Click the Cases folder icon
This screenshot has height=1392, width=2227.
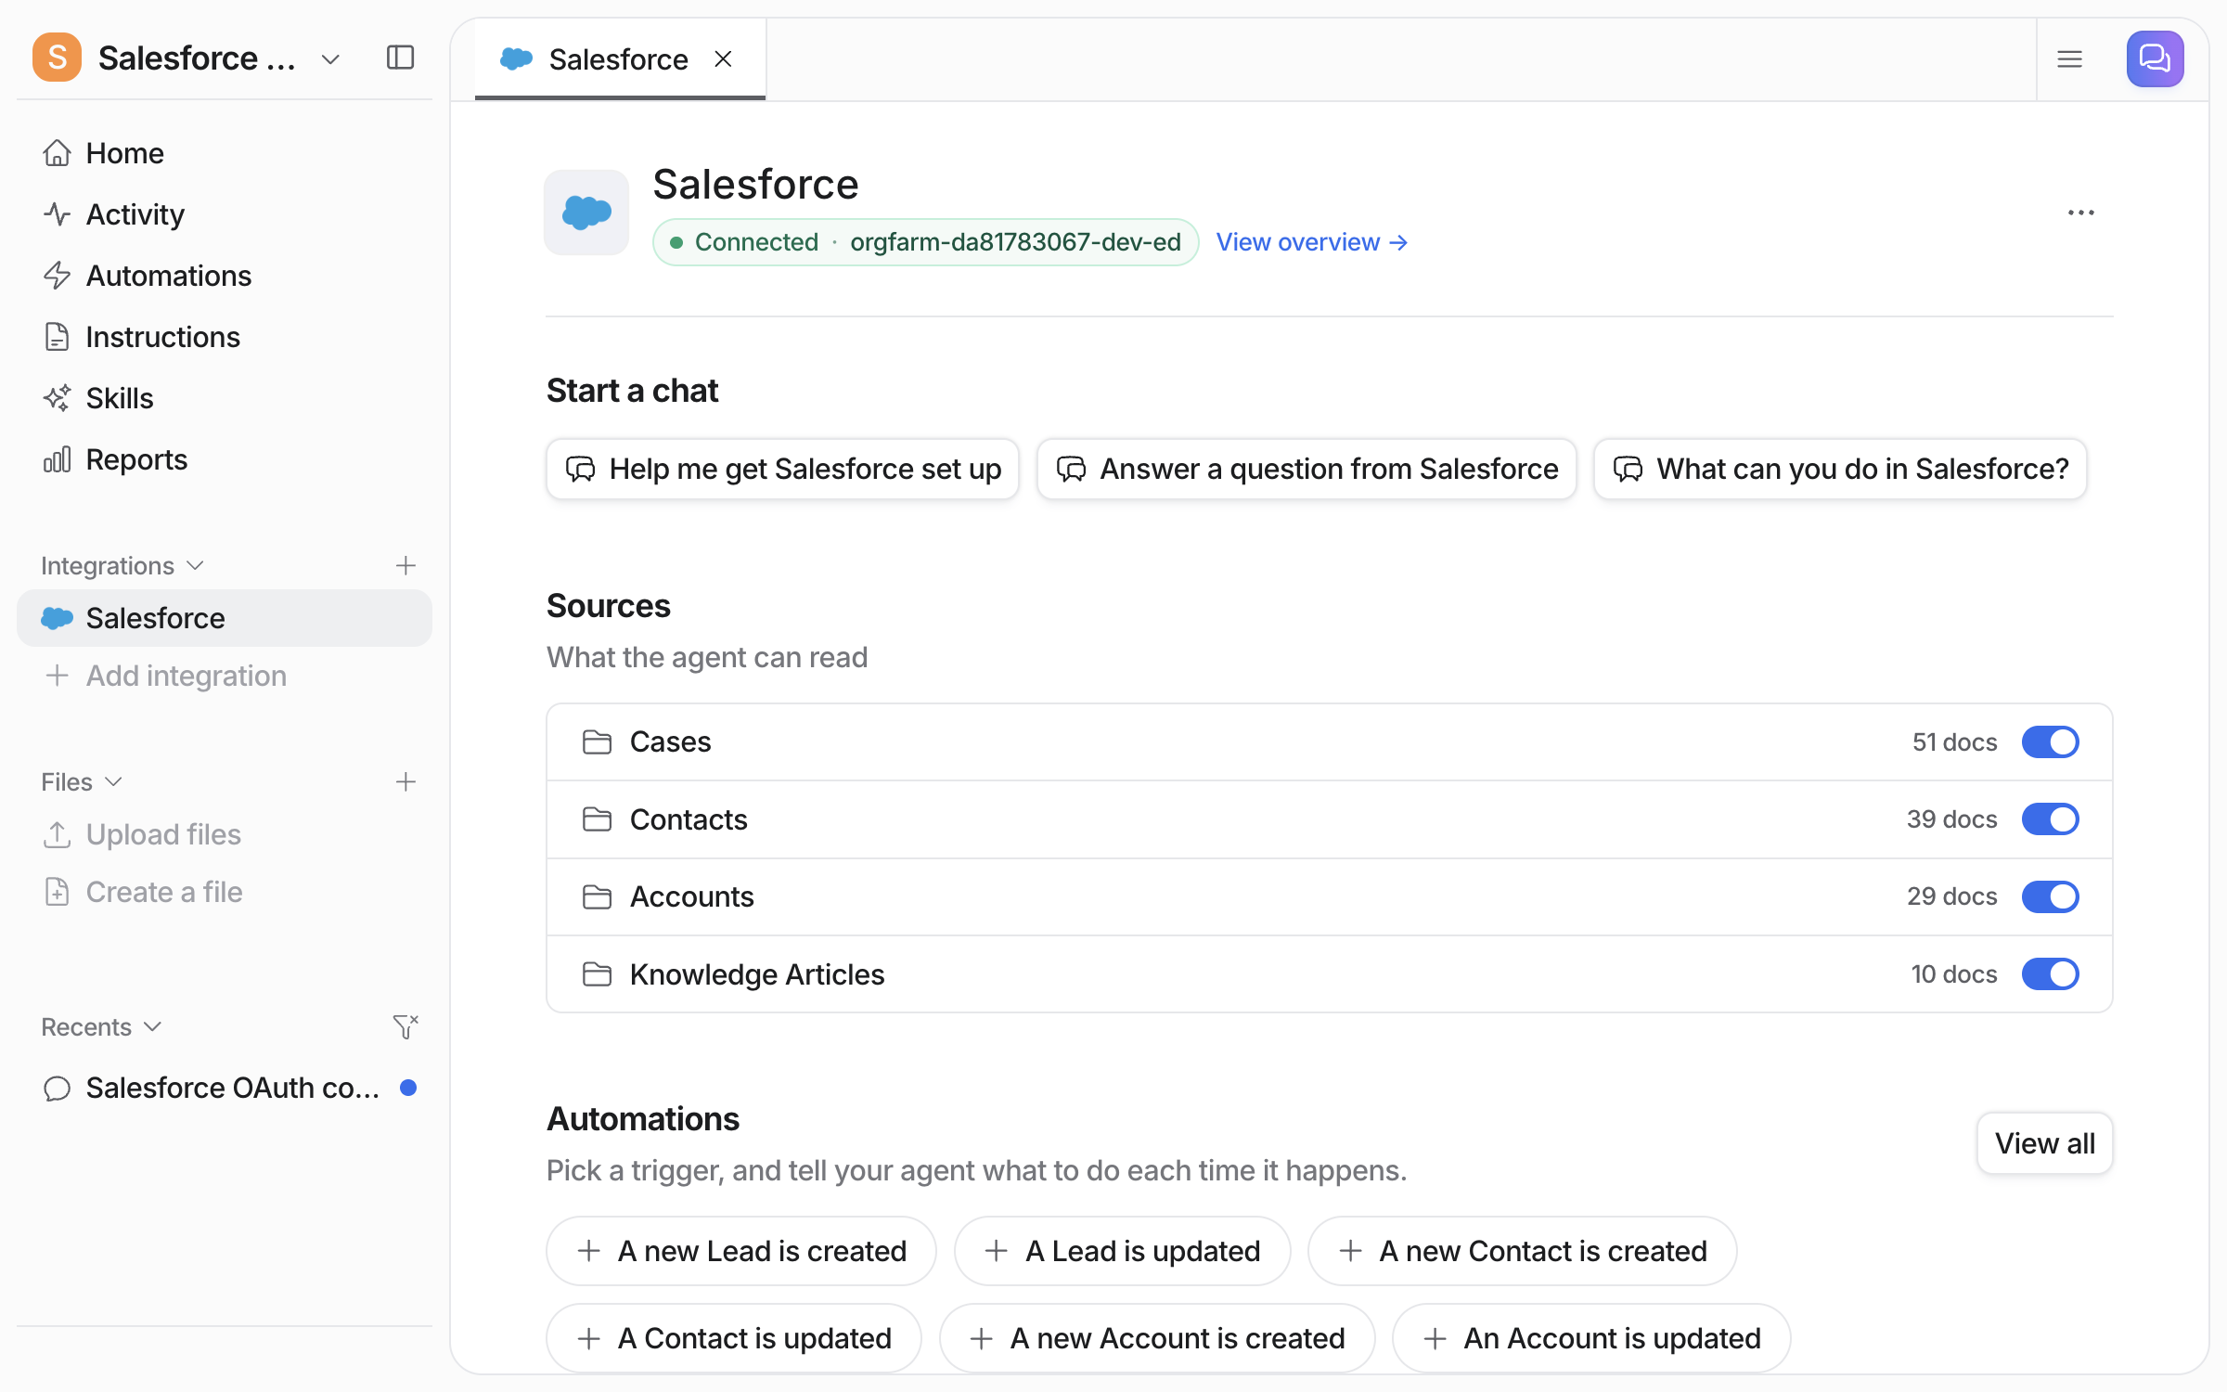(x=597, y=741)
